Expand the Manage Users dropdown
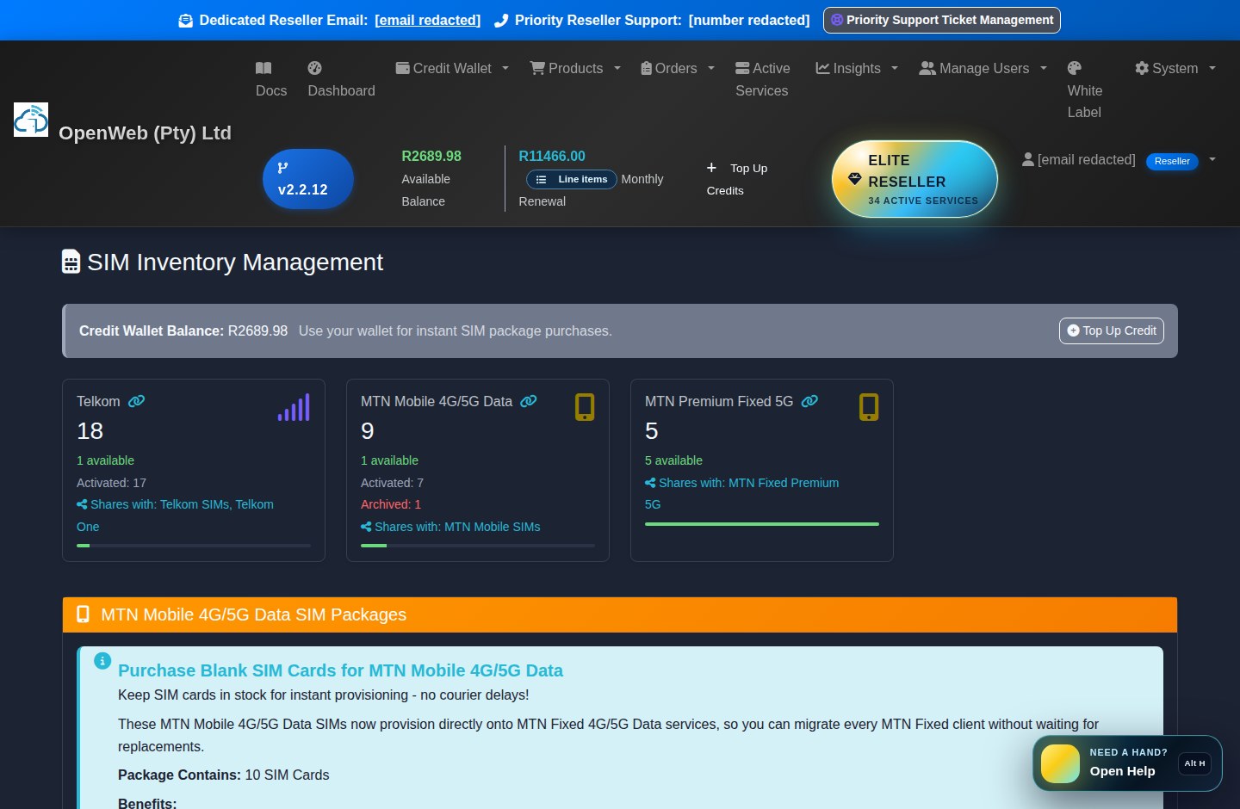 pyautogui.click(x=1044, y=68)
